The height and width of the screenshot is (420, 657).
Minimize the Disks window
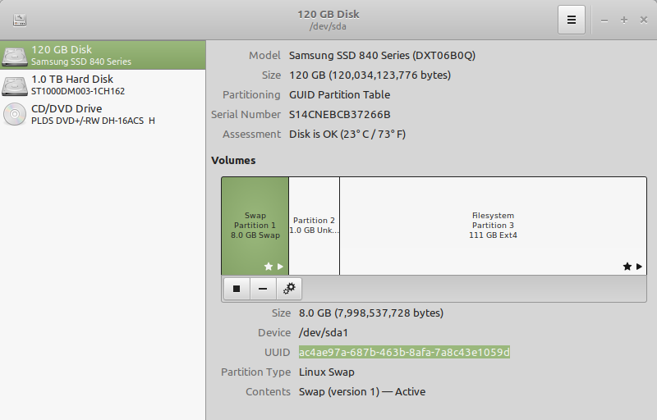[x=604, y=21]
